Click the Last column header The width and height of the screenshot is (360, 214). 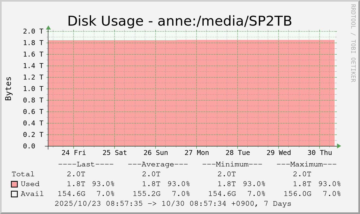pyautogui.click(x=86, y=164)
